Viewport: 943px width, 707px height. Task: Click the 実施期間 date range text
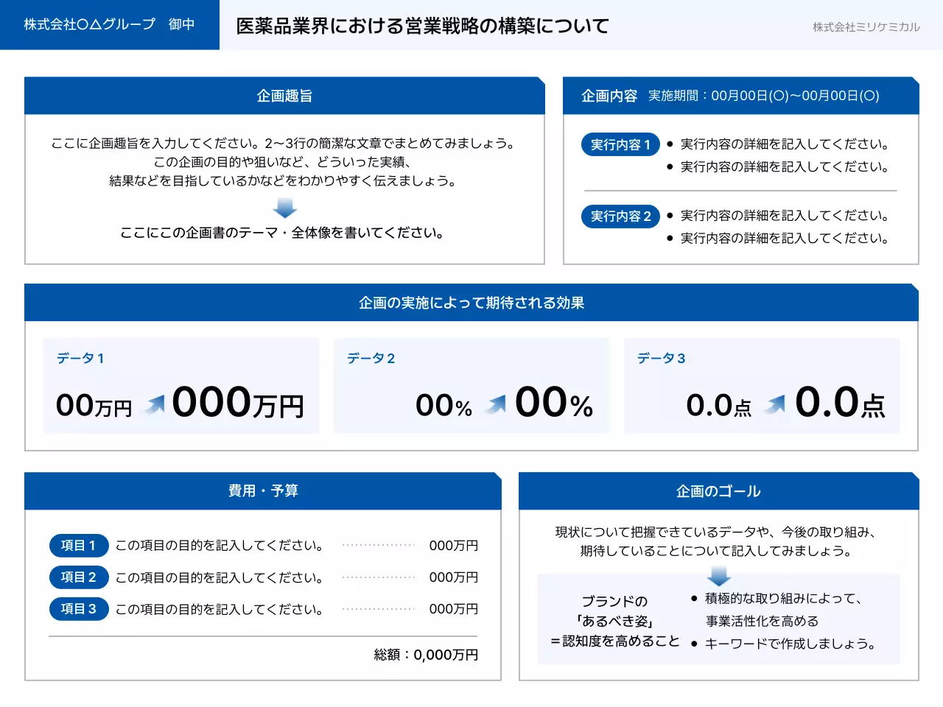pos(763,95)
